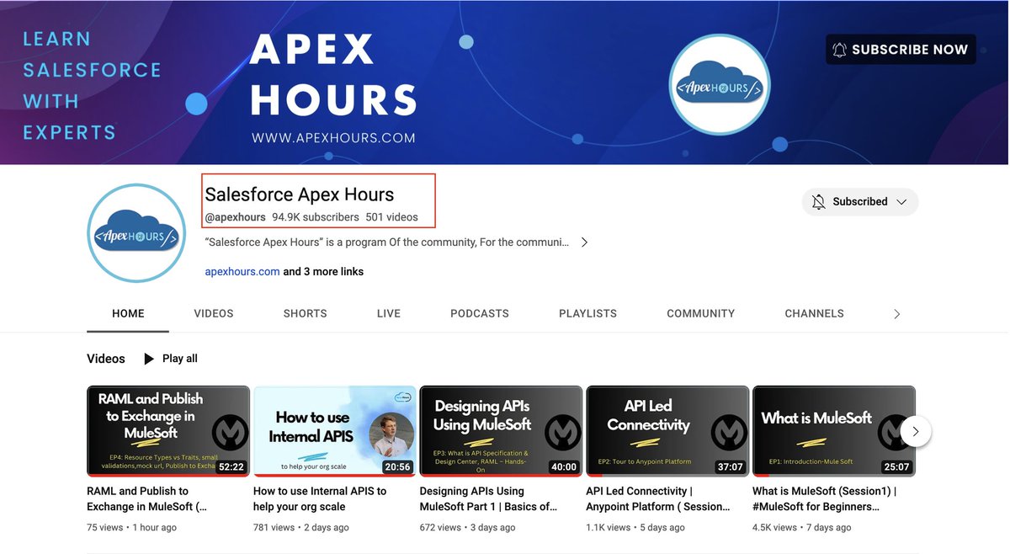Screen dimensions: 1010x554
Task: Open the API Led Connectivity thumbnail
Action: coord(667,431)
